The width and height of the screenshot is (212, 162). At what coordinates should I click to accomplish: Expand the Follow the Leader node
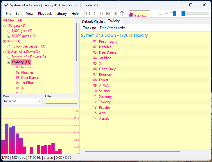coord(9,46)
